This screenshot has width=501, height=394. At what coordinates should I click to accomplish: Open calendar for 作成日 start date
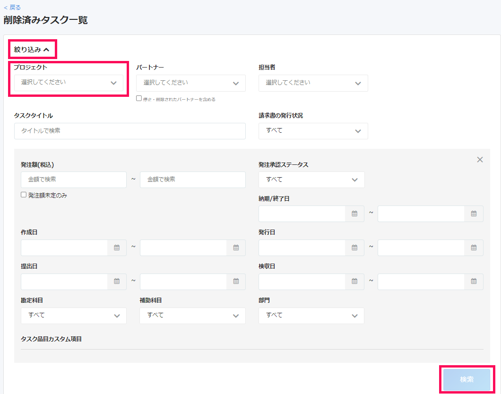(117, 248)
